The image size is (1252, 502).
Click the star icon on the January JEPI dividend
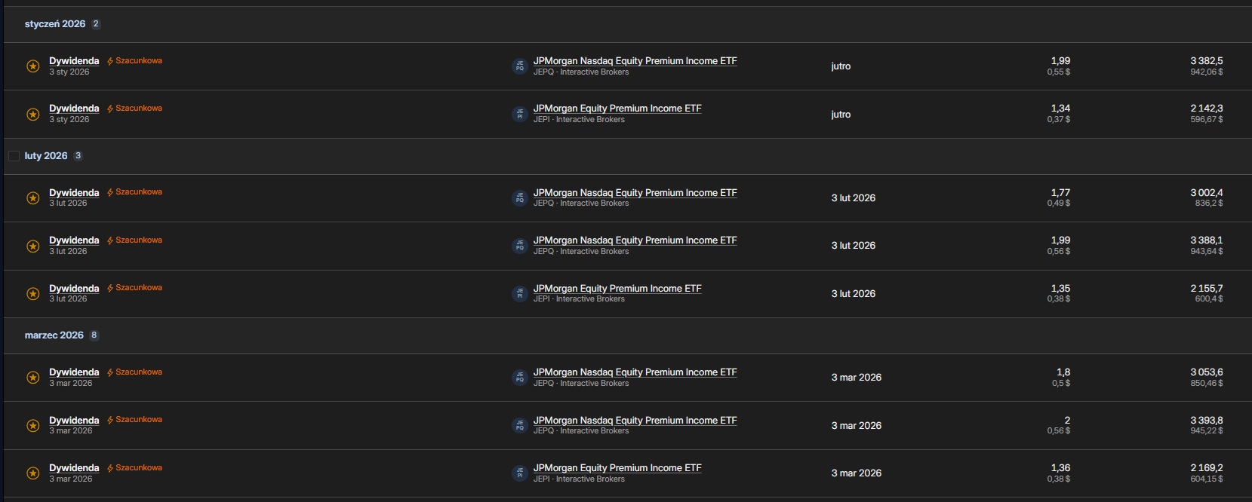(x=33, y=115)
